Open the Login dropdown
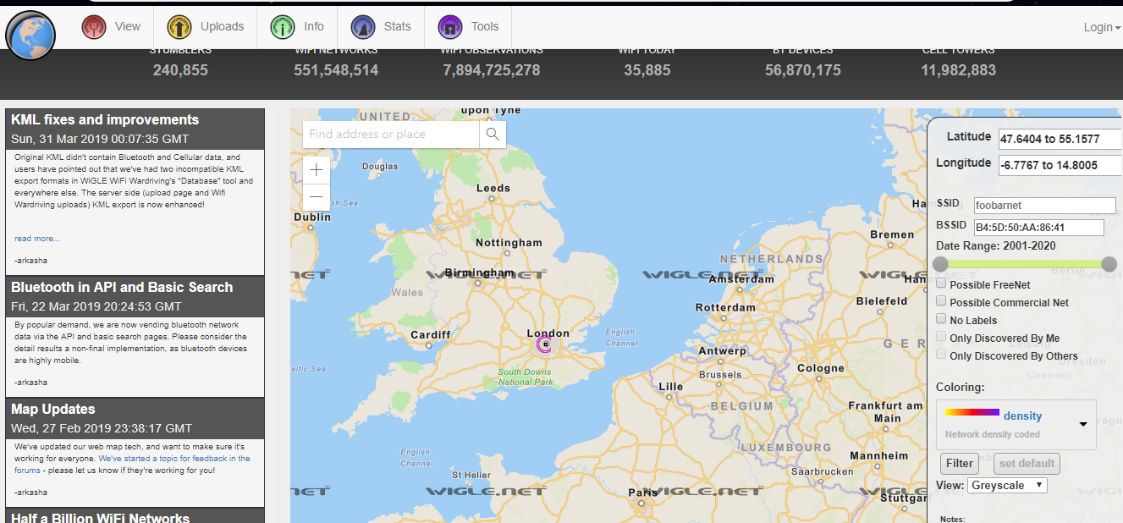The width and height of the screenshot is (1123, 523). [x=1102, y=27]
